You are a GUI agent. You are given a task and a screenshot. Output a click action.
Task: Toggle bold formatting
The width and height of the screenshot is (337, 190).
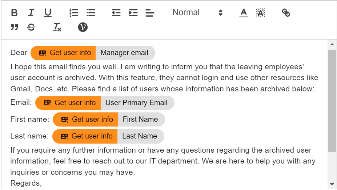coord(14,13)
